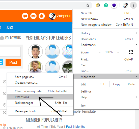Click the 100% zoom level value
The width and height of the screenshot is (139, 129).
pos(109,52)
